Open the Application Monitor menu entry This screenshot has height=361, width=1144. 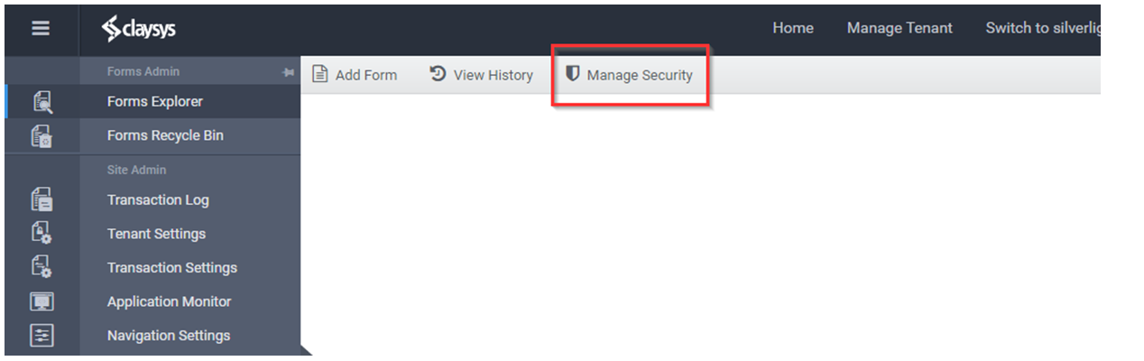pos(169,301)
